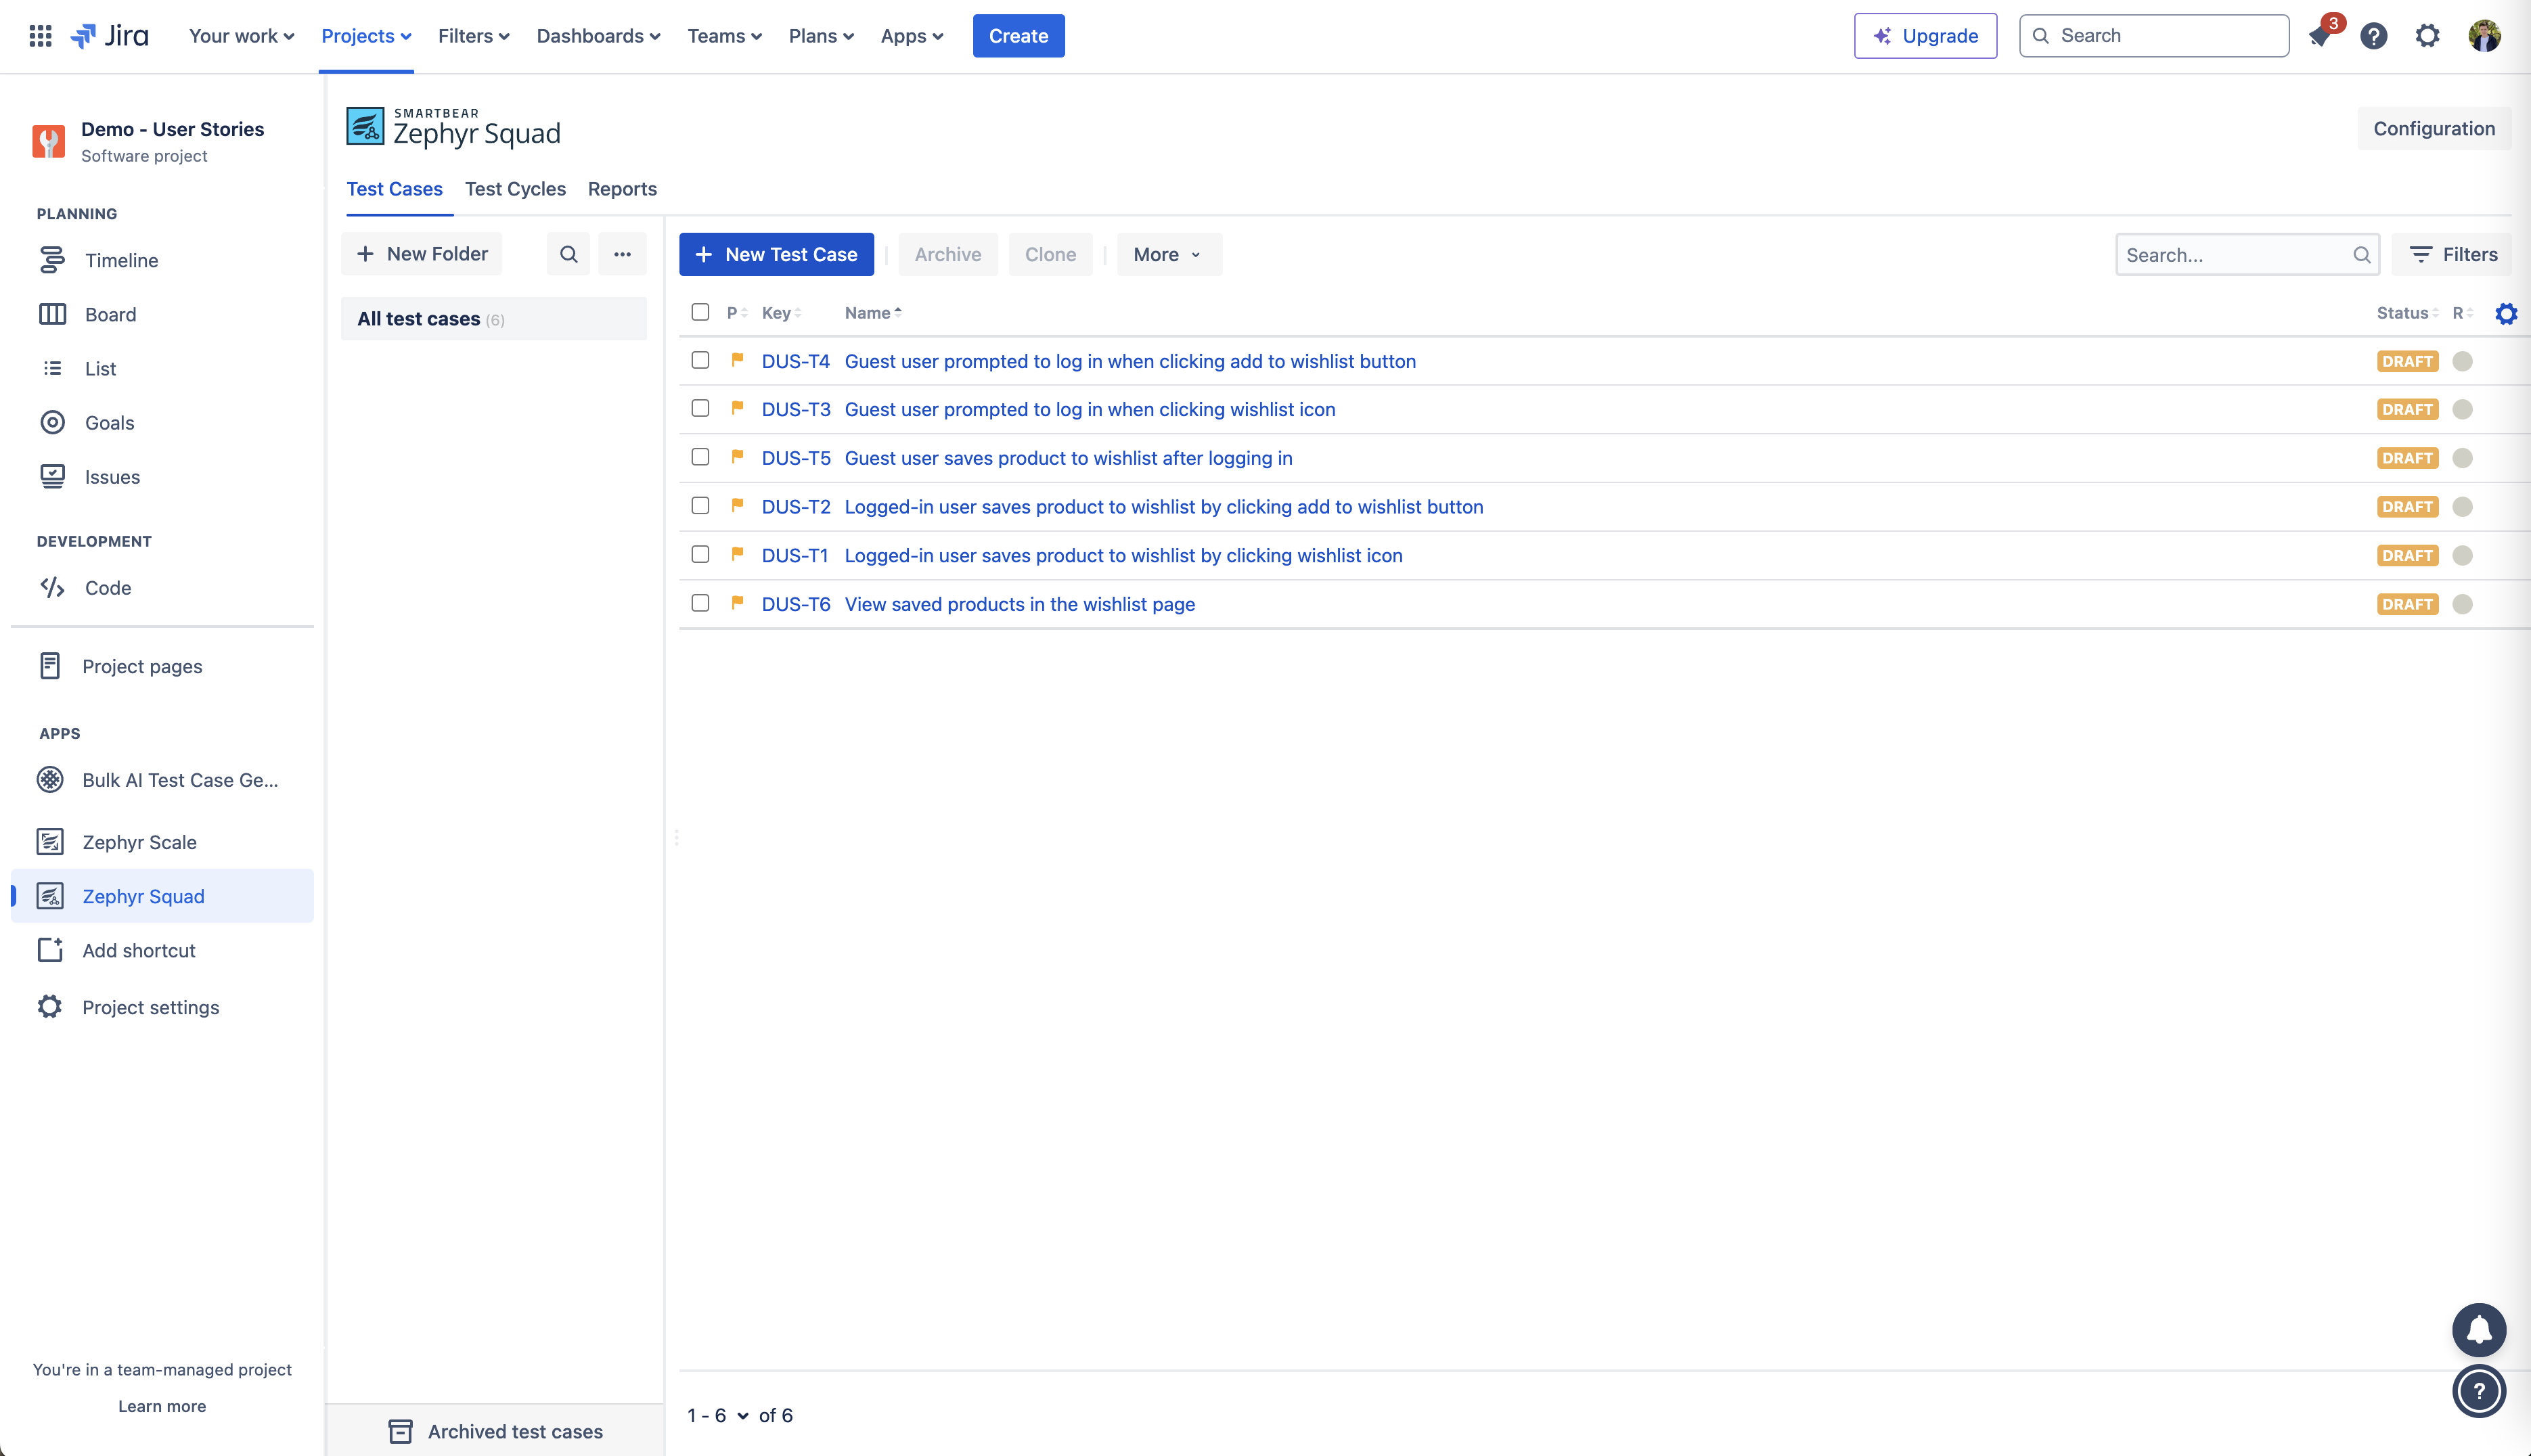The height and width of the screenshot is (1456, 2531).
Task: Select the checkbox for DUS-T4
Action: pos(700,360)
